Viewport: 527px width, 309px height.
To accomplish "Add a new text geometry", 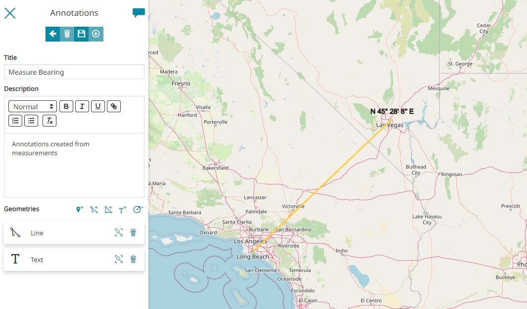I will [123, 210].
